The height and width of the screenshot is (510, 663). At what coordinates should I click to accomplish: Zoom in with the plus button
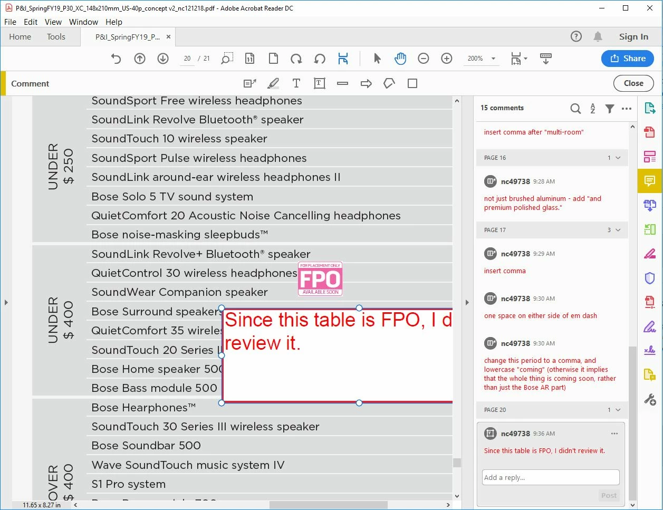click(447, 59)
